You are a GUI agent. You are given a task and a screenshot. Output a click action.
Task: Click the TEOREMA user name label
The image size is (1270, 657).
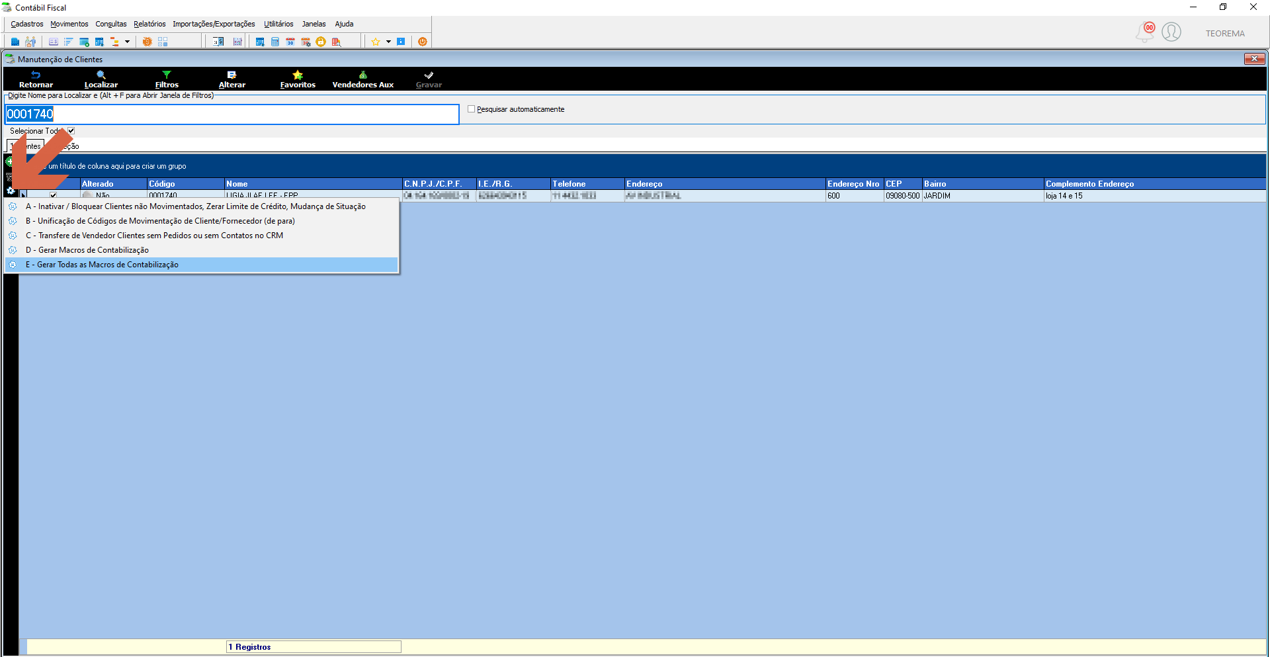click(1225, 33)
